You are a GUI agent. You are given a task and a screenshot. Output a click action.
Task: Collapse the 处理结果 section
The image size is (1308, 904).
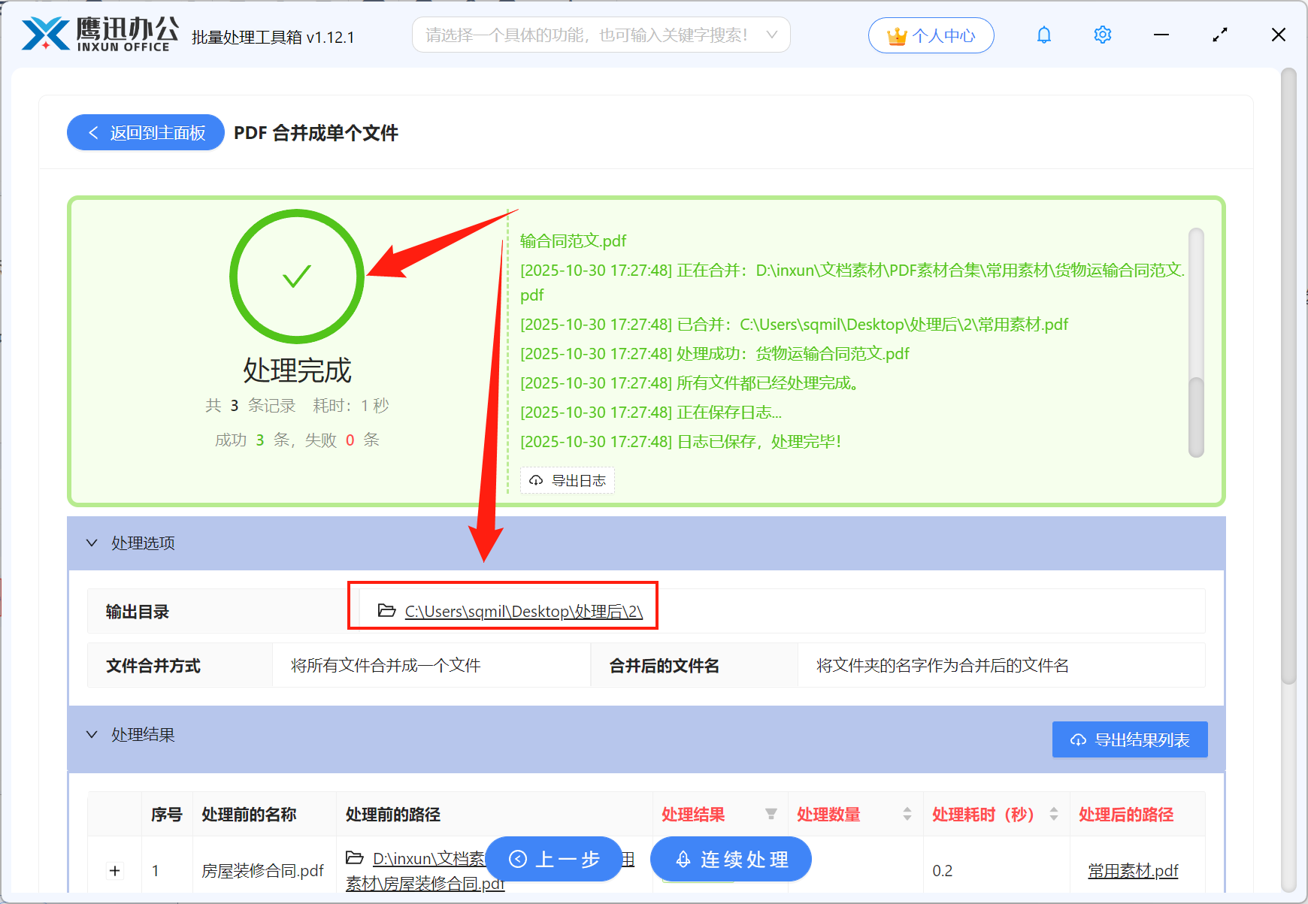92,734
